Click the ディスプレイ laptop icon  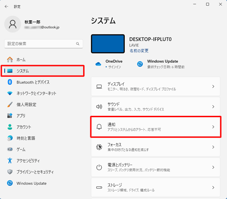(x=99, y=86)
